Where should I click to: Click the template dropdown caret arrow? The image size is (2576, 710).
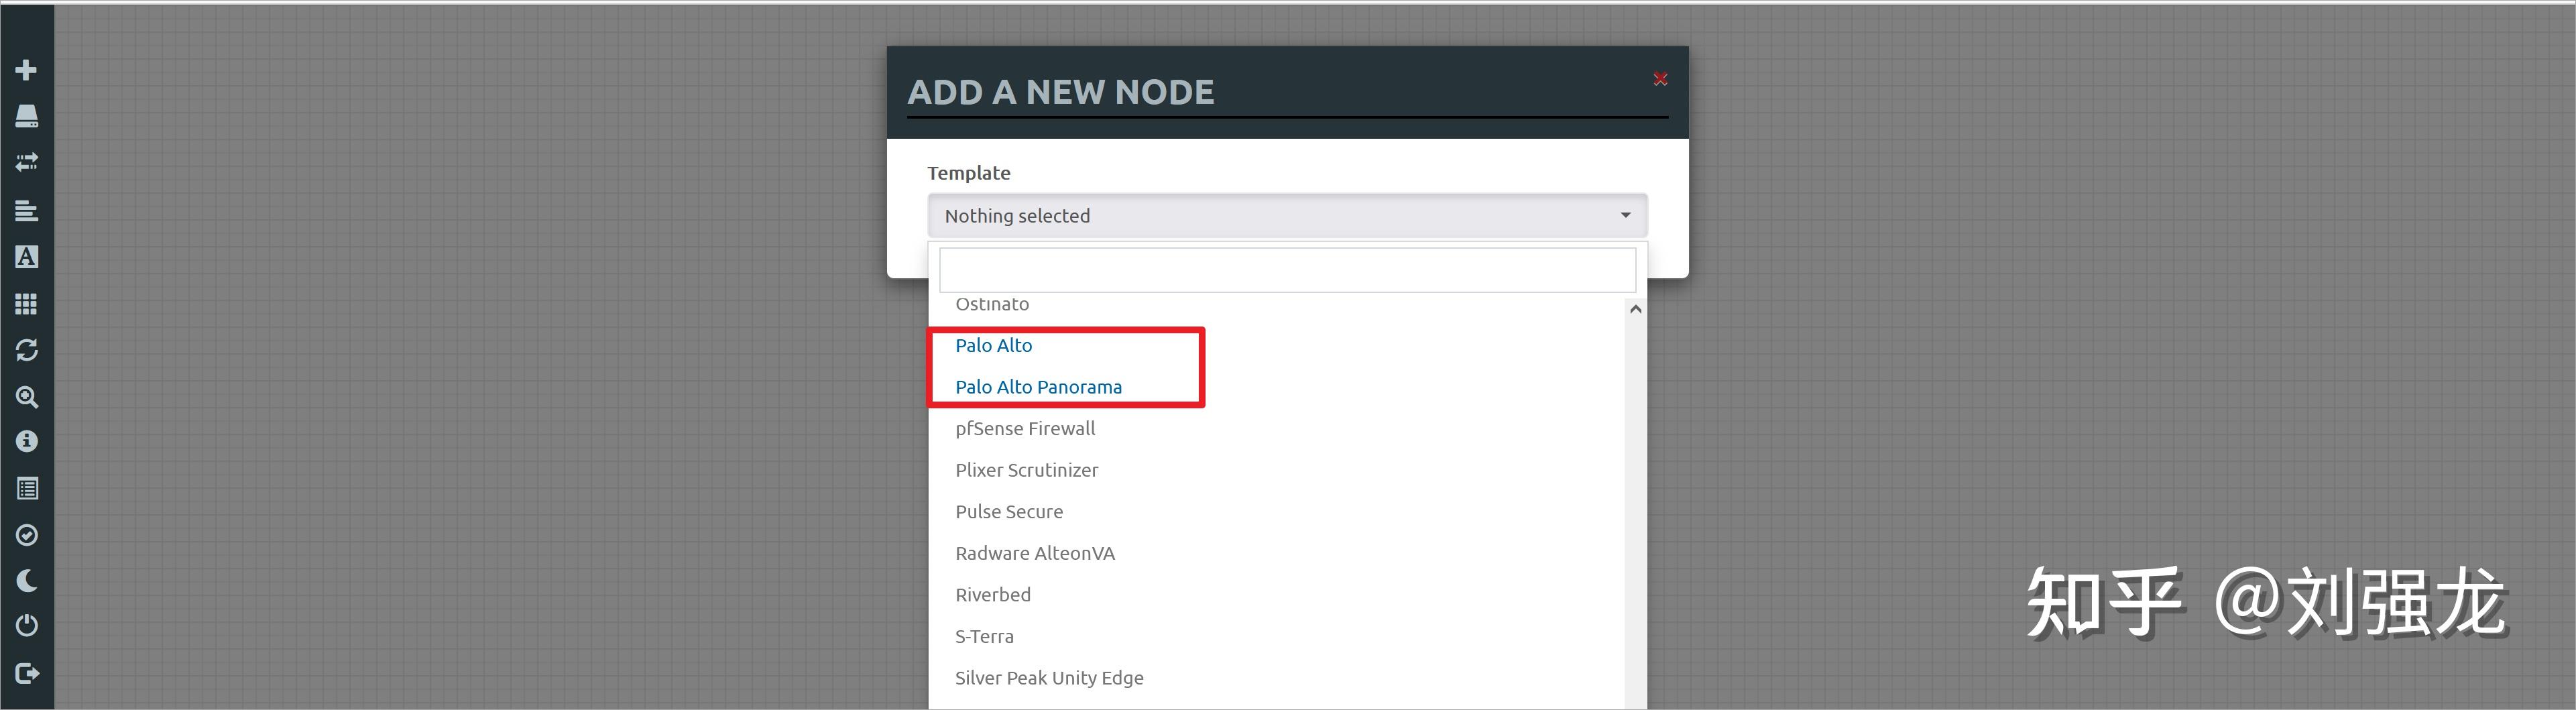point(1625,216)
